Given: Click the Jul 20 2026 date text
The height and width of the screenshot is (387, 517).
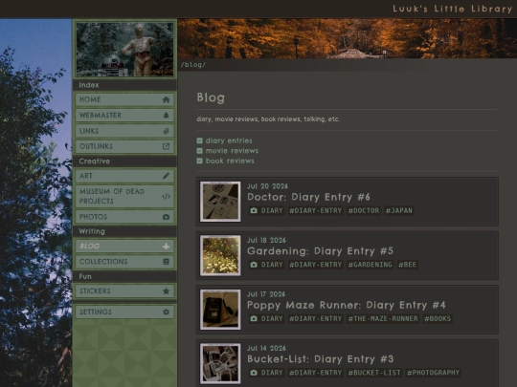Looking at the screenshot, I should [267, 186].
